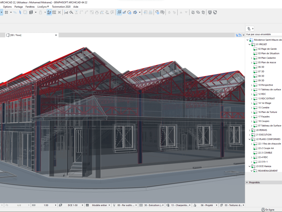Select the Baguette magique tool
Viewport: 282px width, 212px height.
(70, 12)
